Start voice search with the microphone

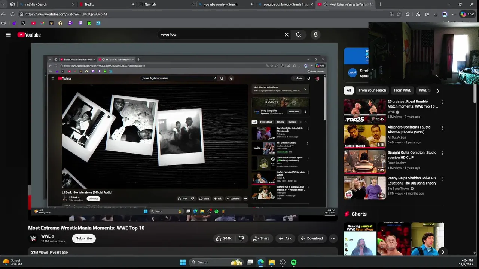[x=315, y=35]
